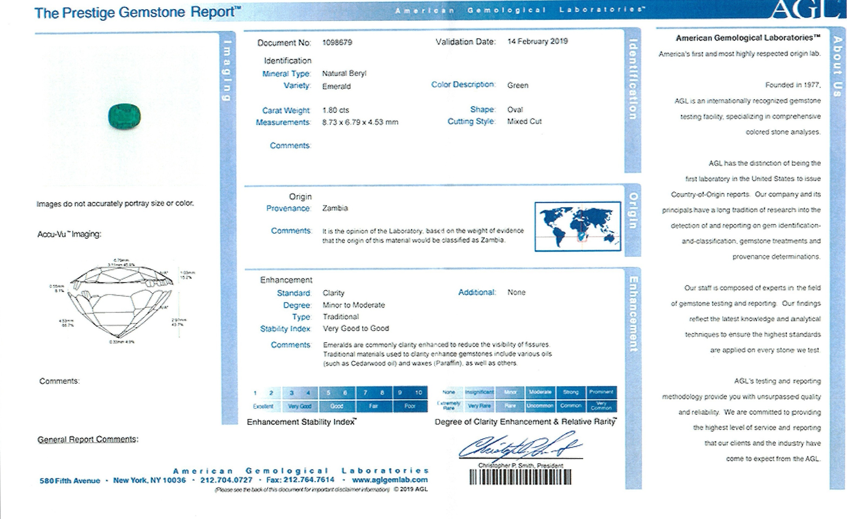Click the green emerald gemstone photo
The width and height of the screenshot is (847, 519).
tap(125, 117)
